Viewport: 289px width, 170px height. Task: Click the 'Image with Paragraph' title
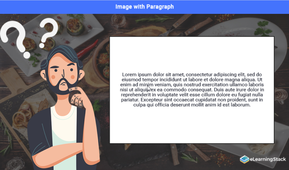pyautogui.click(x=144, y=7)
